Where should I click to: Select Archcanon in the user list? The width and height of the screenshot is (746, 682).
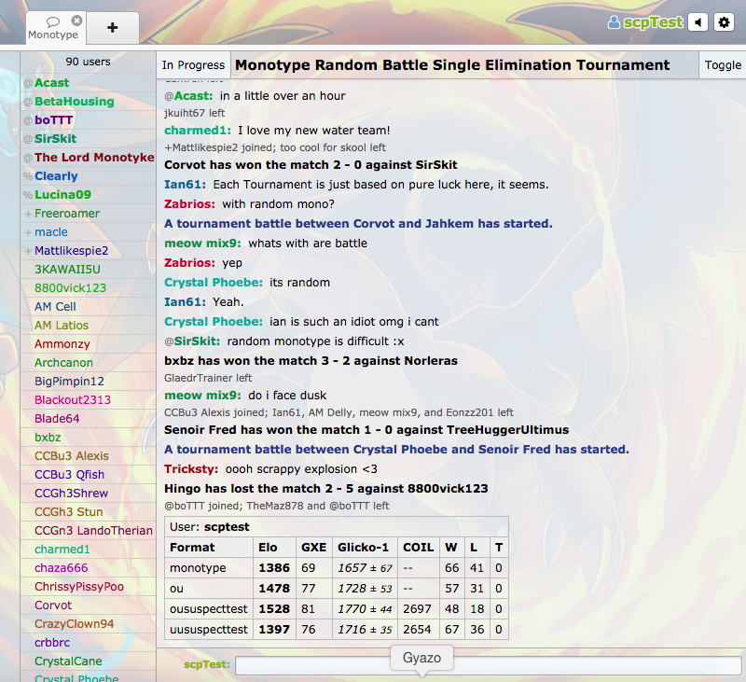[89, 363]
